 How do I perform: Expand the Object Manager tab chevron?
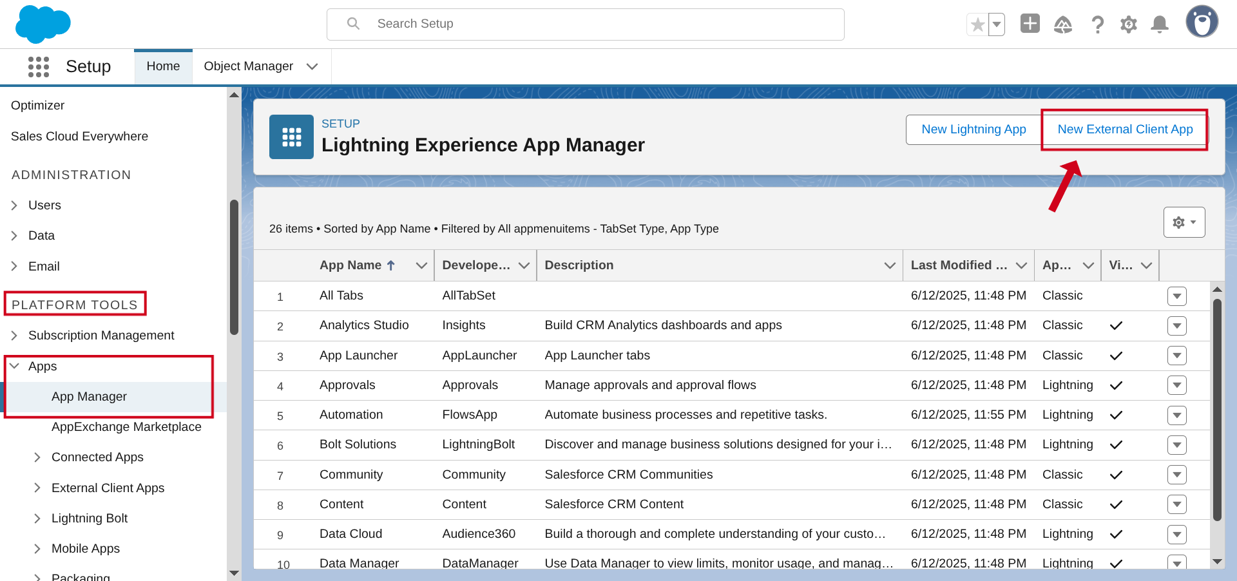(x=312, y=66)
